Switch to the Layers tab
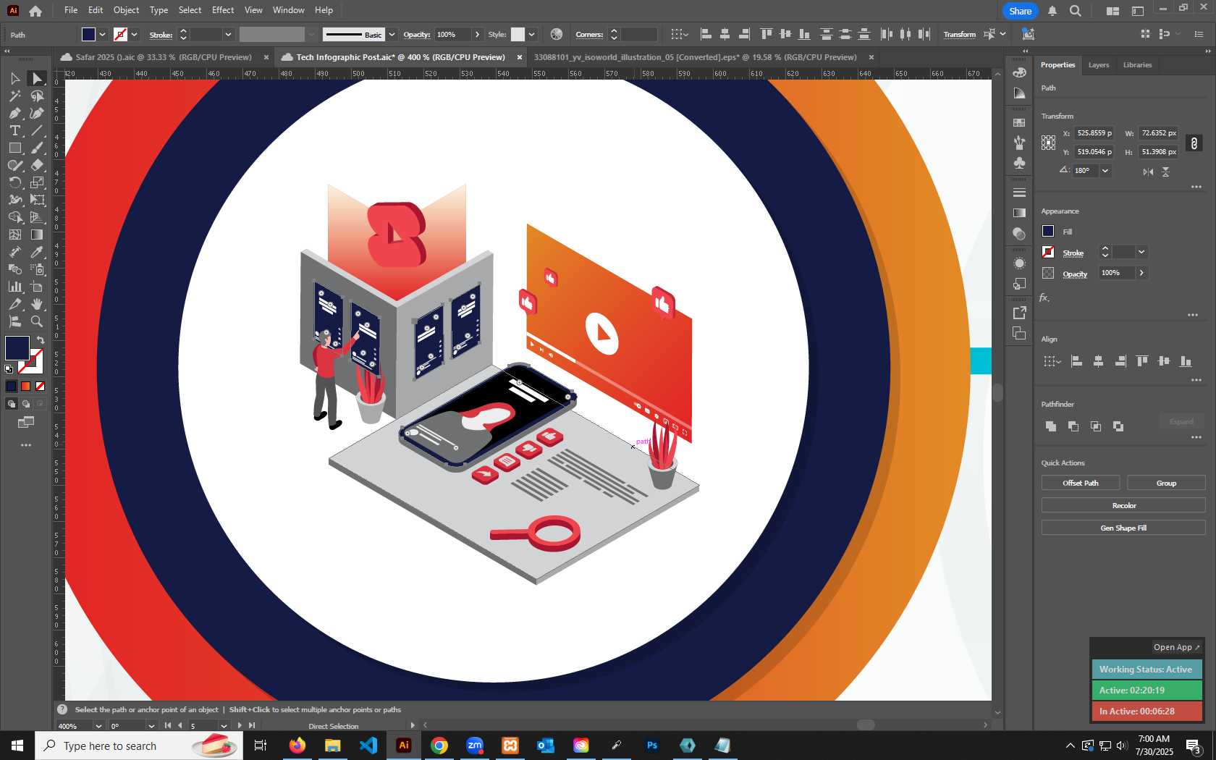This screenshot has width=1216, height=760. coord(1098,65)
